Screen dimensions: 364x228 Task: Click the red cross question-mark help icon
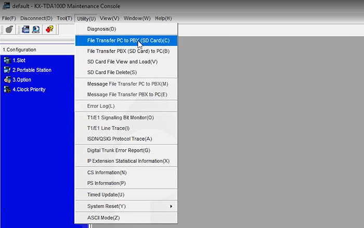pyautogui.click(x=49, y=29)
